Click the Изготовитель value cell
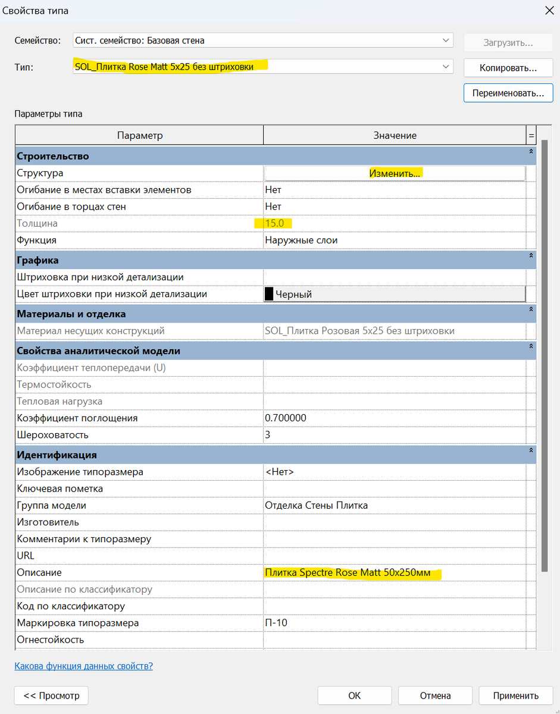The image size is (560, 714). pos(395,522)
